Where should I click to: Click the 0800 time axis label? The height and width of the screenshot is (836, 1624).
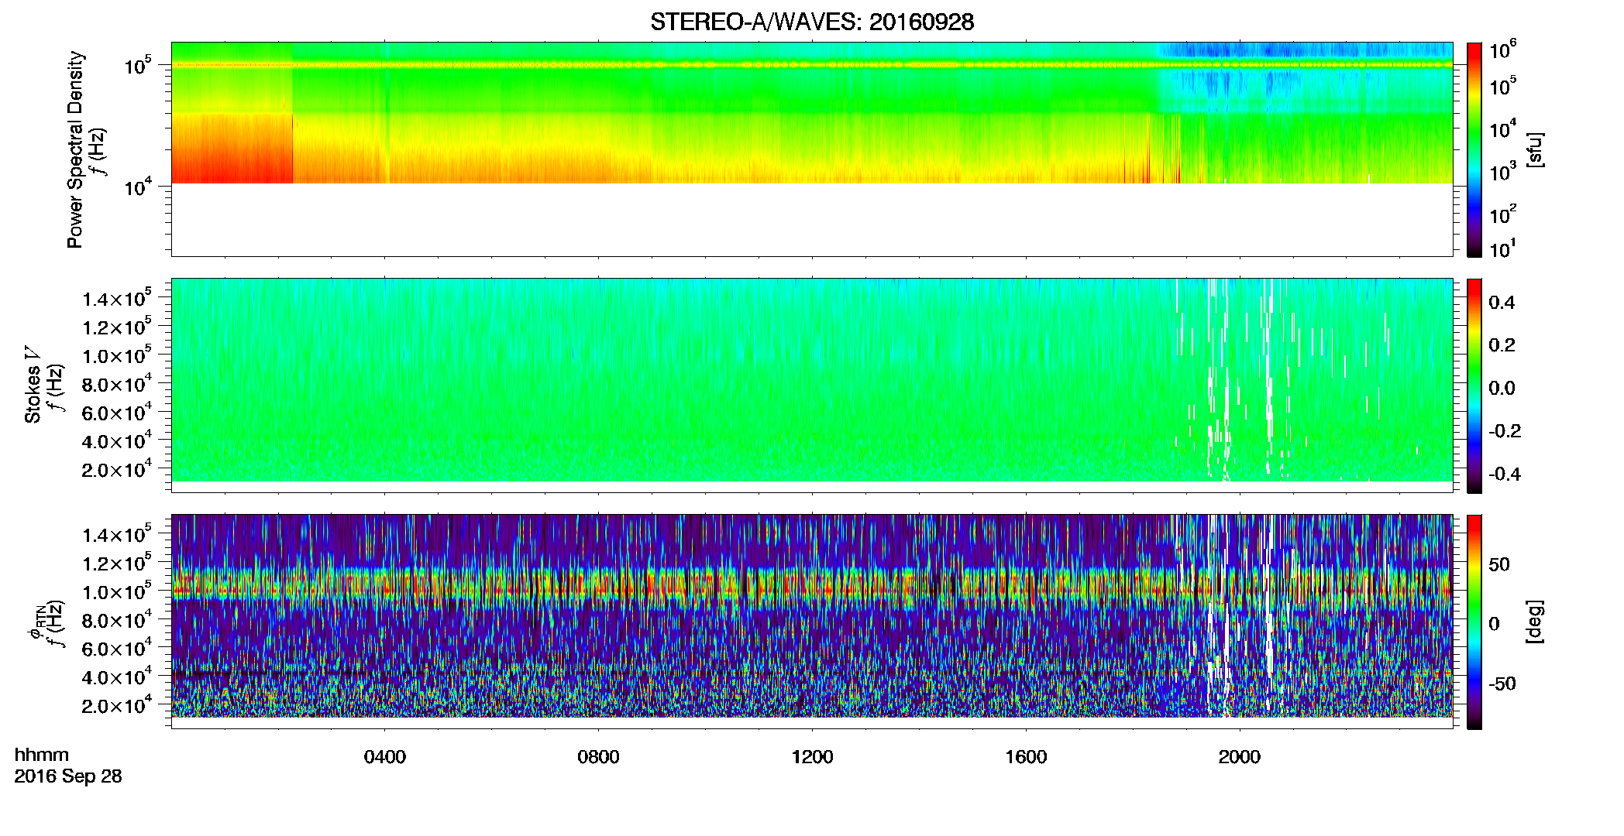pos(598,757)
